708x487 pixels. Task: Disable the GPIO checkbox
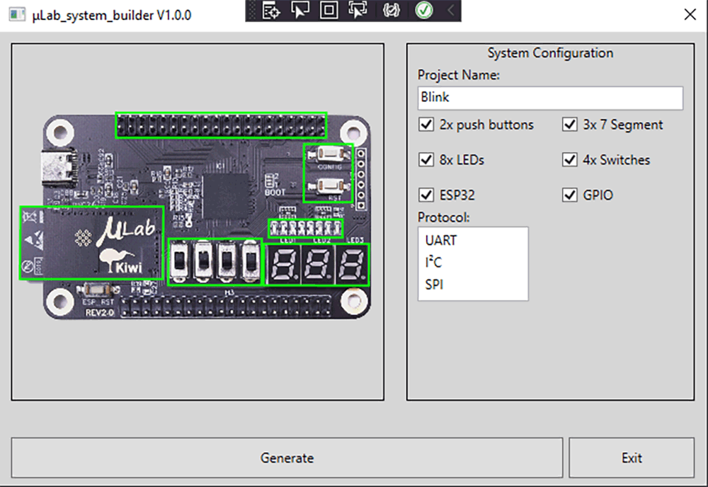coord(570,195)
